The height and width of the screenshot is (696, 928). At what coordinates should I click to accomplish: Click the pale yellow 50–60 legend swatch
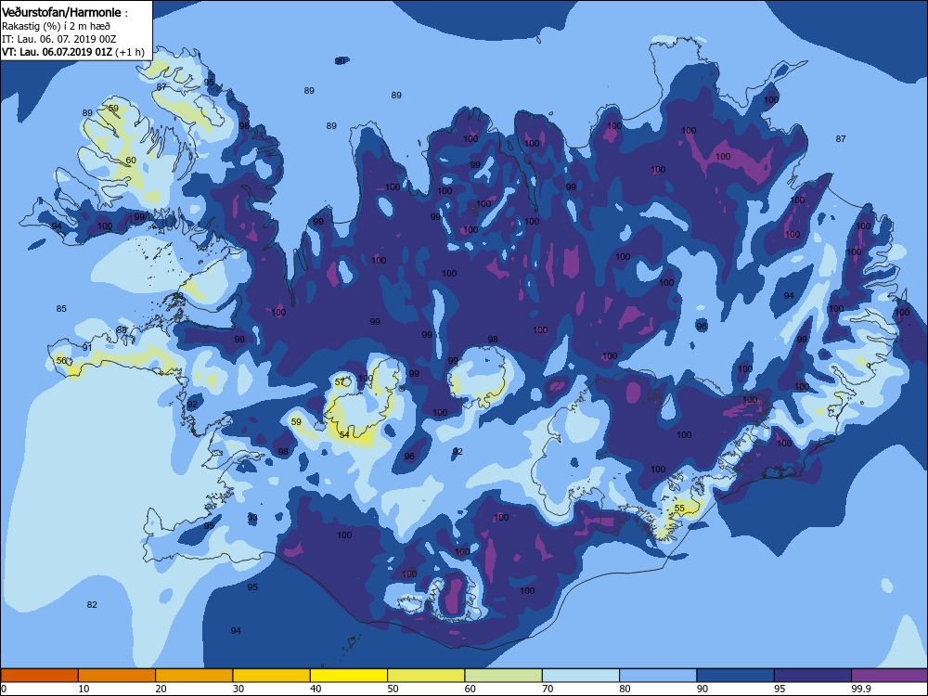tap(426, 676)
